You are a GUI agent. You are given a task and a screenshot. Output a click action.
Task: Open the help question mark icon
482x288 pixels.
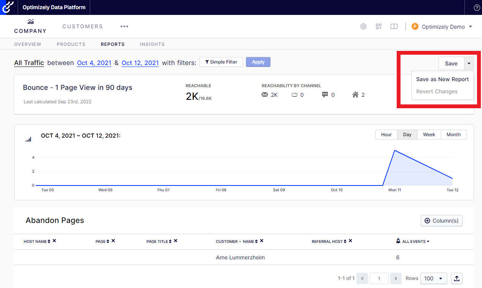477,7
